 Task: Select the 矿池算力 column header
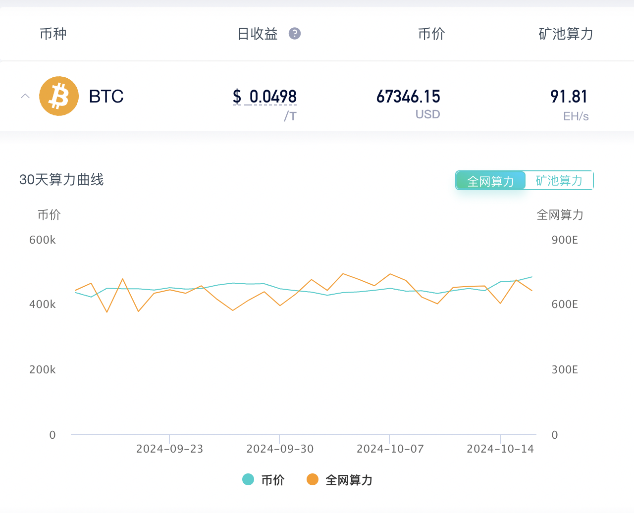tap(565, 33)
